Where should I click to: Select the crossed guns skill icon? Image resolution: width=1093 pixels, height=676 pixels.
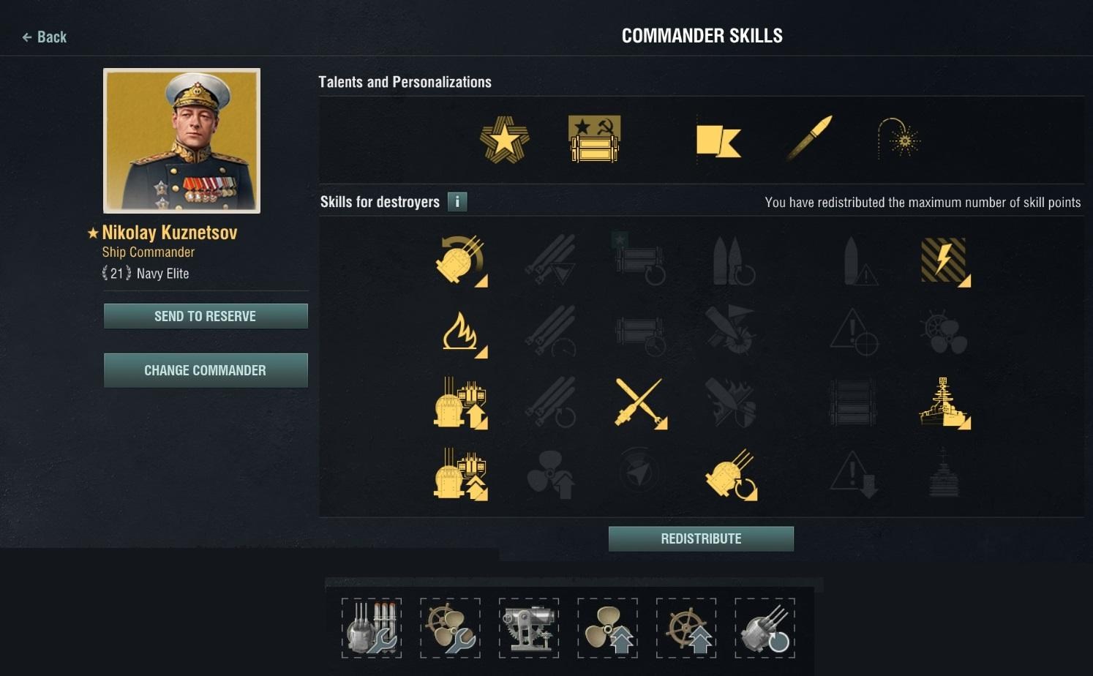tap(641, 403)
